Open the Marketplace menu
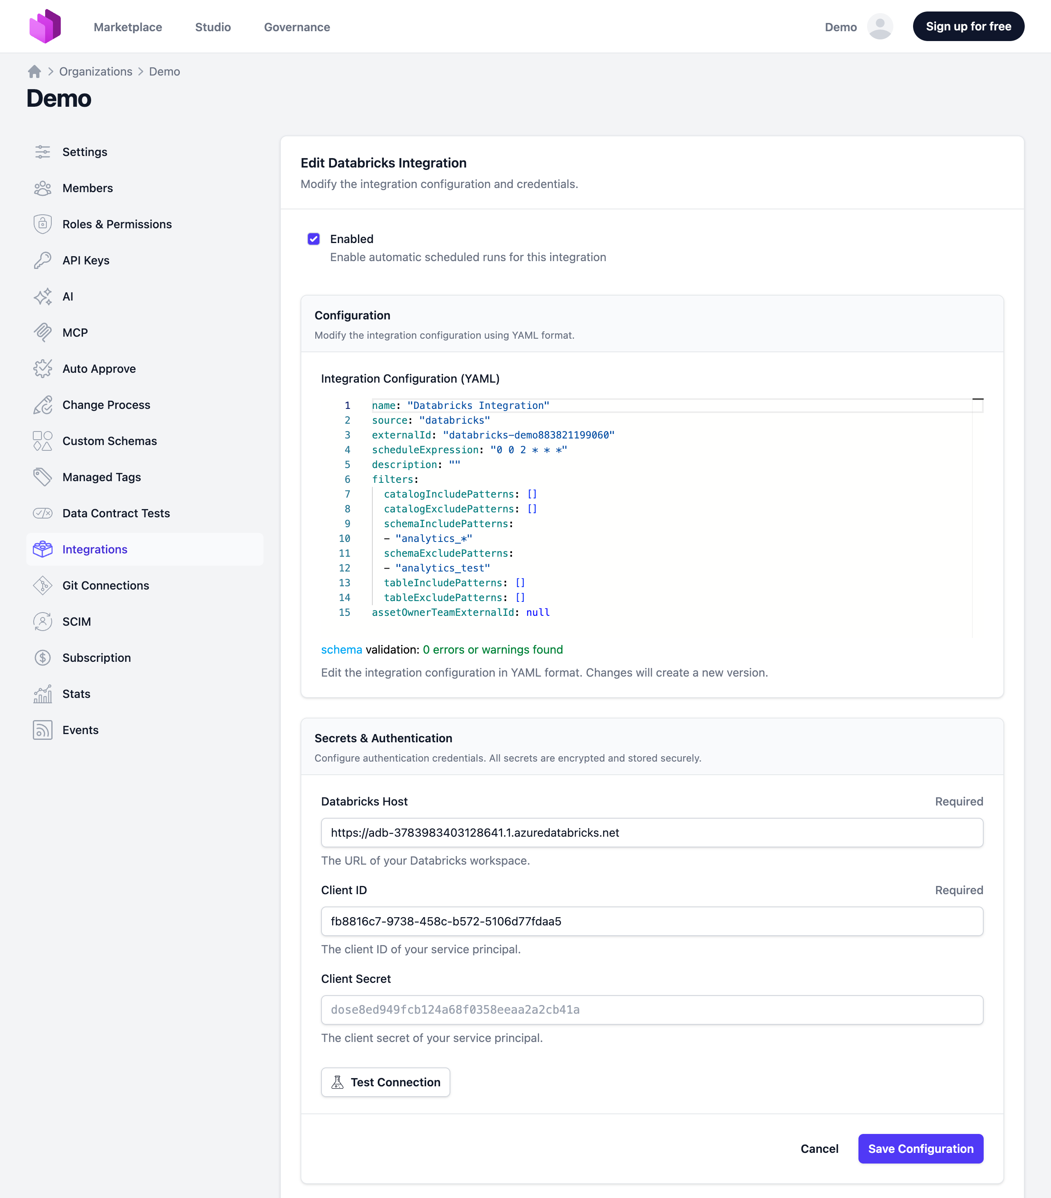 [x=128, y=27]
